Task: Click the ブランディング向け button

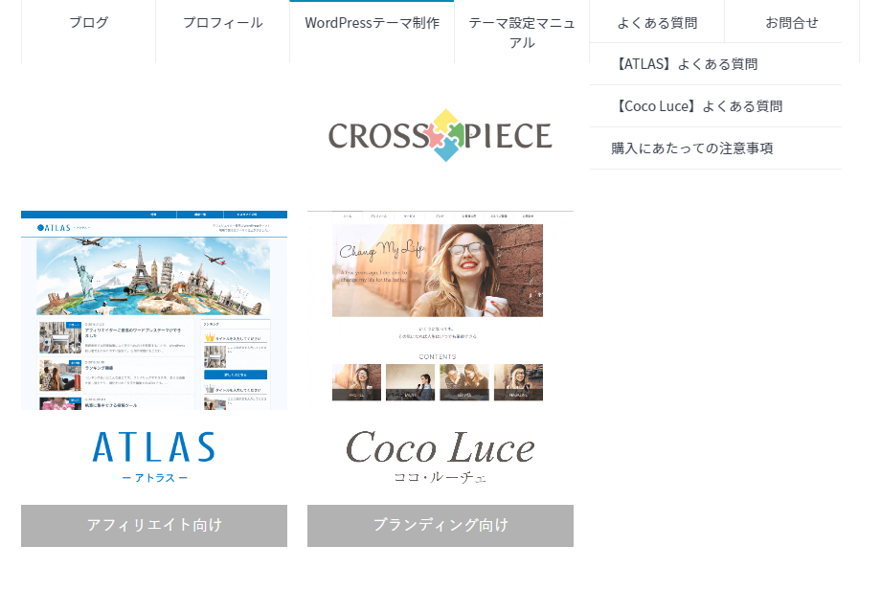Action: pos(440,526)
